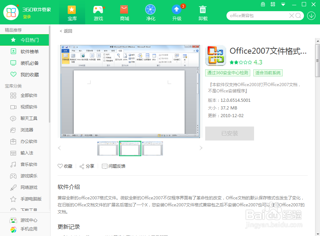Open the 商城 shop tab
320x236 pixels.
pos(125,13)
